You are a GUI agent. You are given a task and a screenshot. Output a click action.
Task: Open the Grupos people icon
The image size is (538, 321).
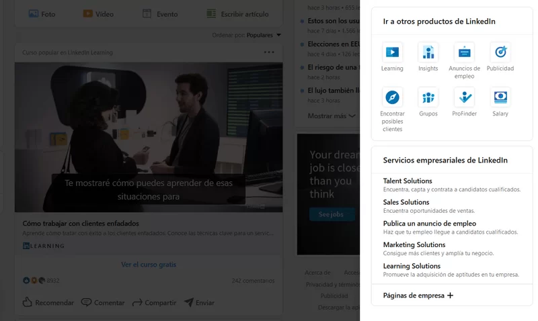coord(428,97)
